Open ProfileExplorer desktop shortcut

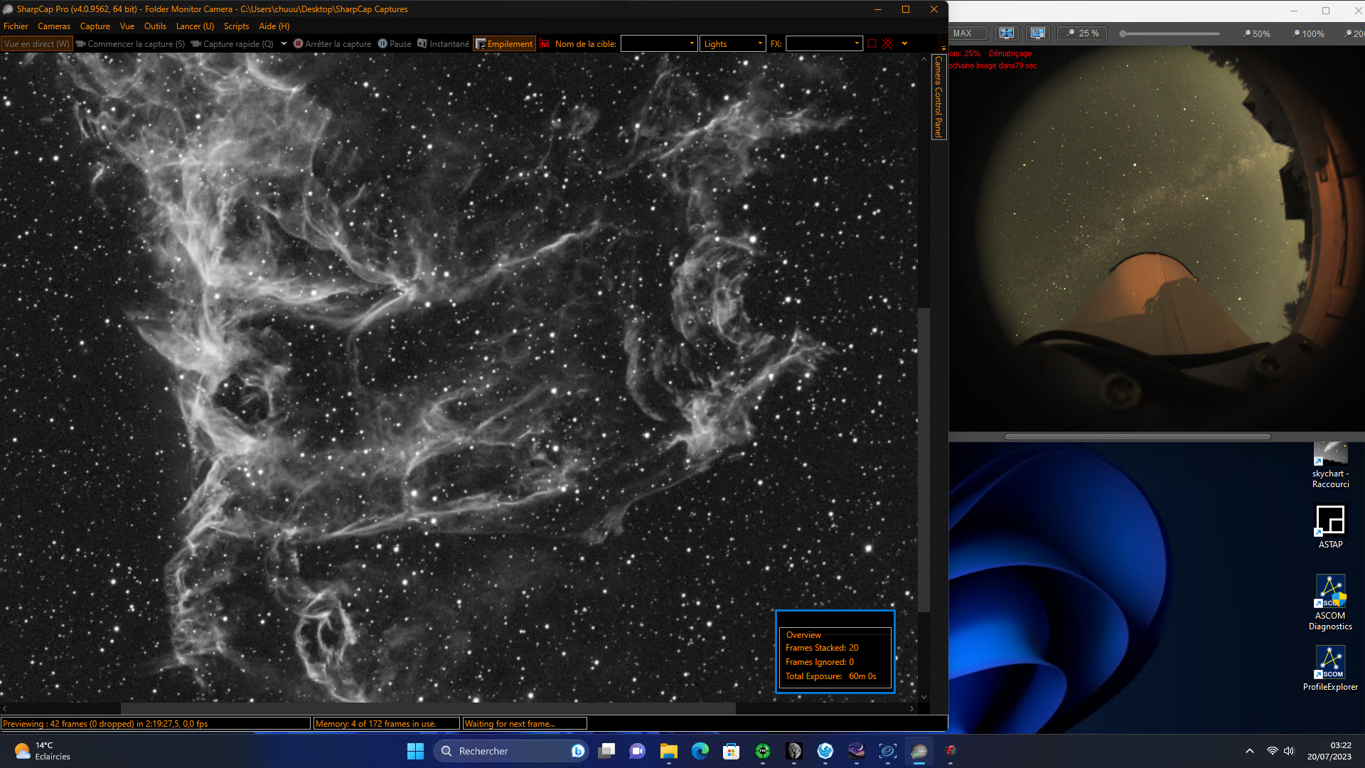[1330, 668]
